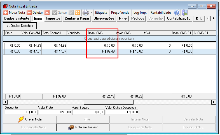Open Preço Venda from the toolbar
Screen dimensions: 220x135
click(x=120, y=13)
